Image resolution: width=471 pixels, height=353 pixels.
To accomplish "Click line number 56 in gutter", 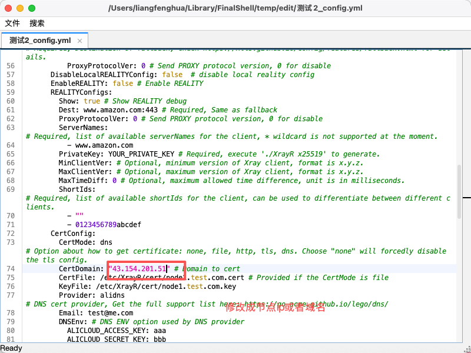I will coord(11,66).
